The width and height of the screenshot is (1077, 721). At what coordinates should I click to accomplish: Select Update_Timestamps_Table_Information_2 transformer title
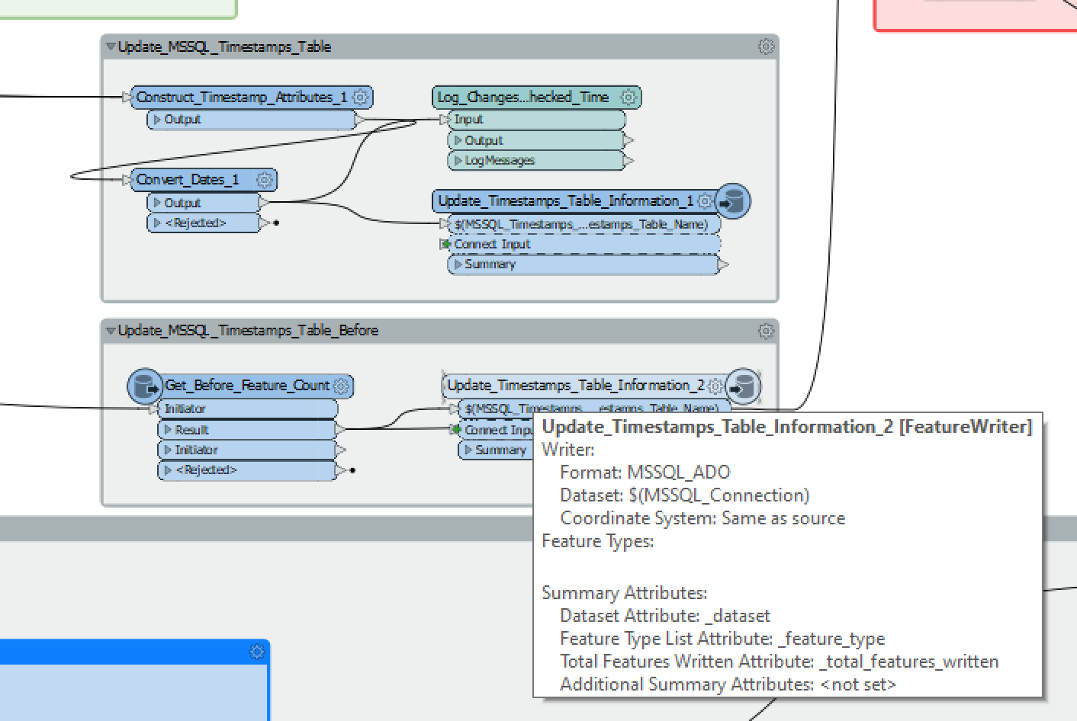[x=576, y=386]
